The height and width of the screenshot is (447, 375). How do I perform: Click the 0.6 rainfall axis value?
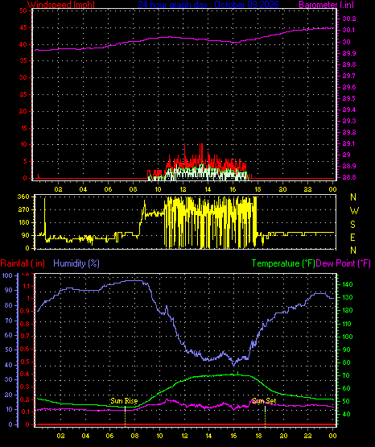pyautogui.click(x=25, y=350)
